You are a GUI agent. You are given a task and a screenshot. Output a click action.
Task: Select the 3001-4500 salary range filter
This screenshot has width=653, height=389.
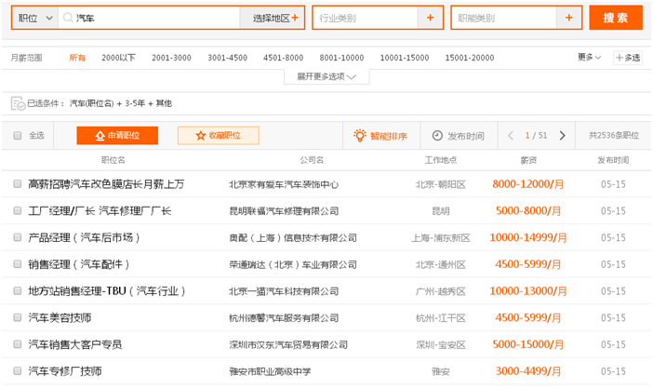pos(227,58)
